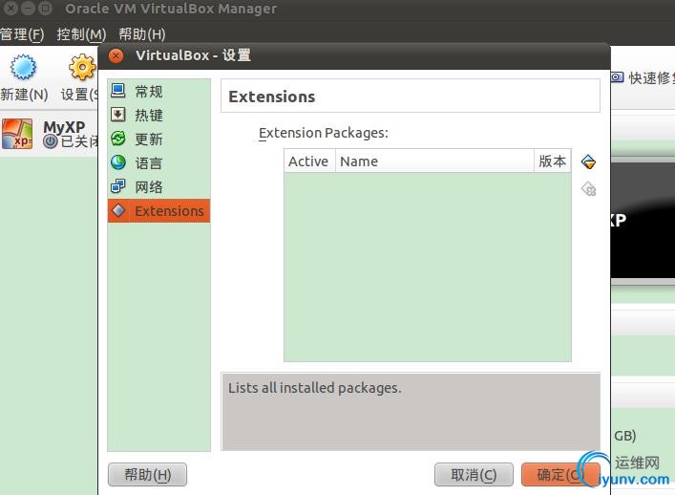Image resolution: width=675 pixels, height=495 pixels.
Task: Open the 帮助(H) menu in menu bar
Action: click(x=142, y=34)
